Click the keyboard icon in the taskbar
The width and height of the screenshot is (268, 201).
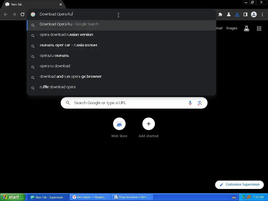234,197
